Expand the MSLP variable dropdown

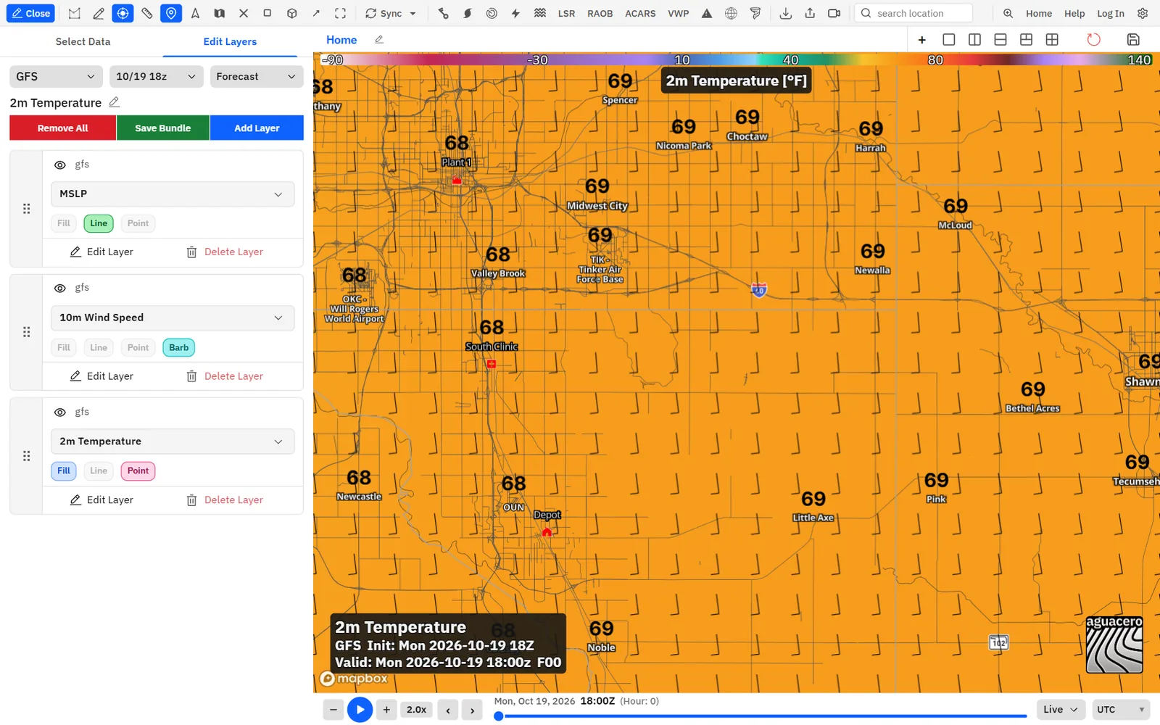point(173,194)
